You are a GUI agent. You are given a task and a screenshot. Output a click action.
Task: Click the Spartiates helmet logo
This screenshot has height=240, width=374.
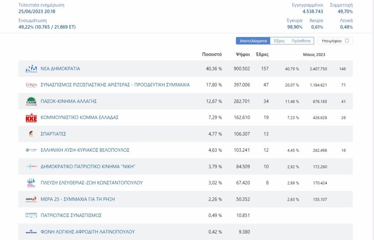coord(31,134)
